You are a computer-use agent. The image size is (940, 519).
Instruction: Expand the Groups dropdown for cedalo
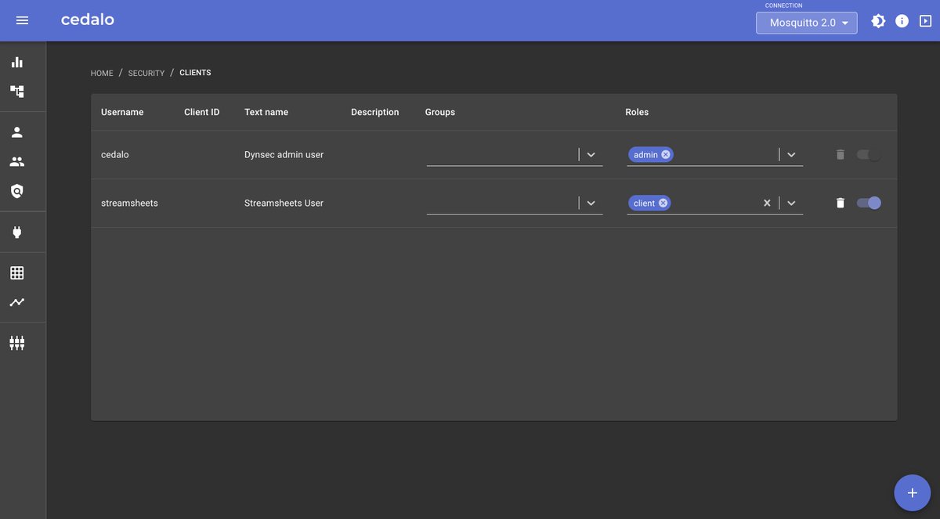click(x=591, y=154)
